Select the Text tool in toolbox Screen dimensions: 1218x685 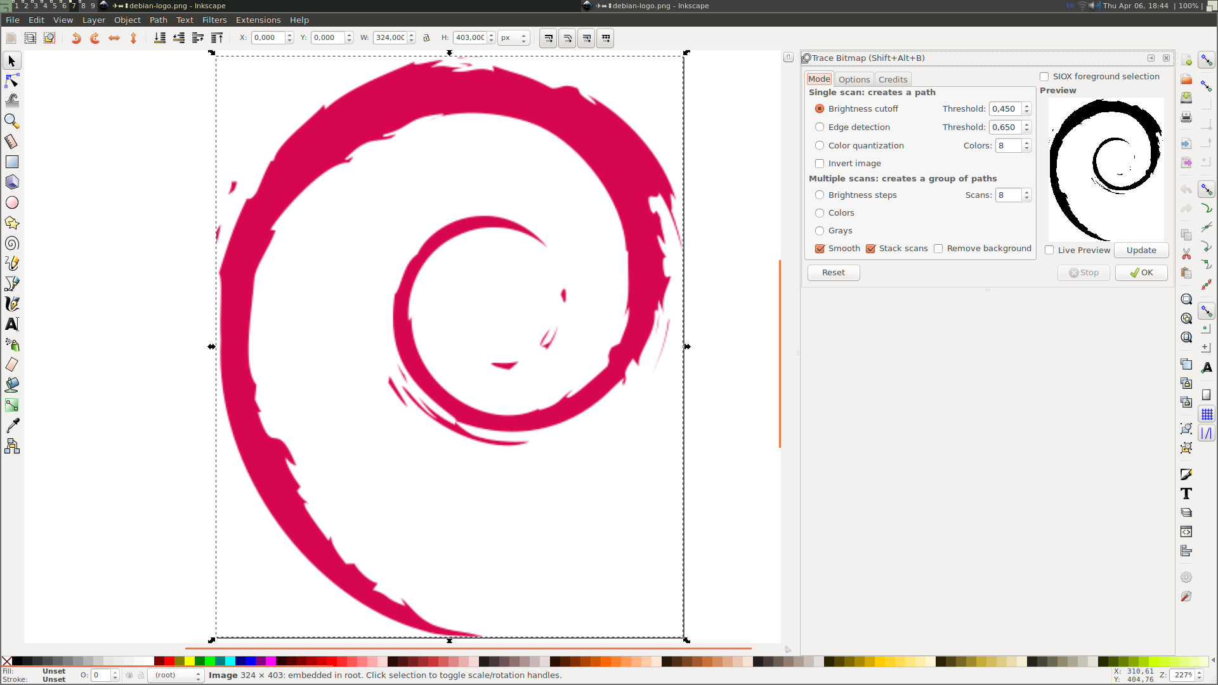coord(11,324)
